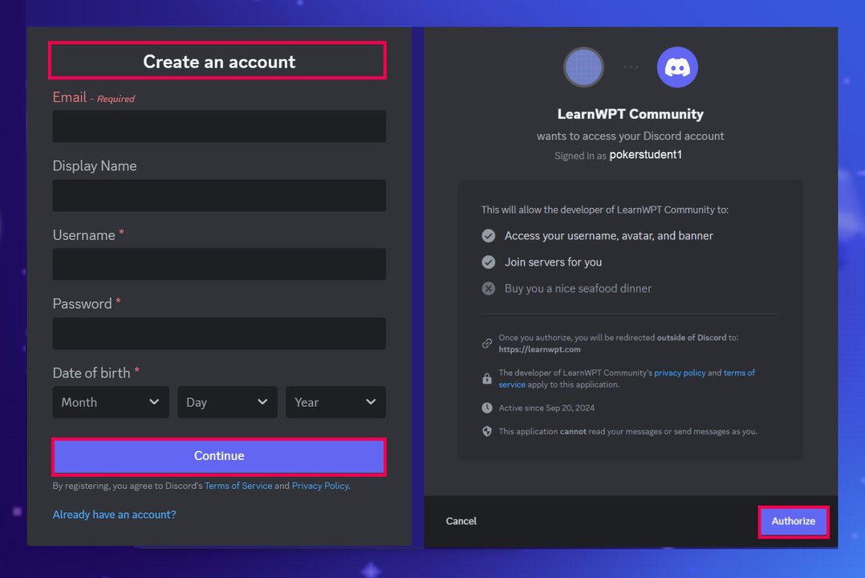Open the Month dropdown
This screenshot has height=578, width=865.
coord(111,402)
